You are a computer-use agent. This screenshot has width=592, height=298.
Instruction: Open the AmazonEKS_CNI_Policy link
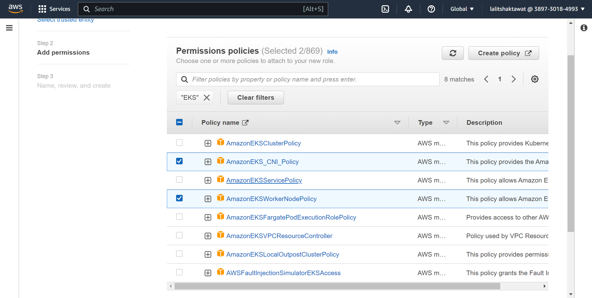pos(262,162)
